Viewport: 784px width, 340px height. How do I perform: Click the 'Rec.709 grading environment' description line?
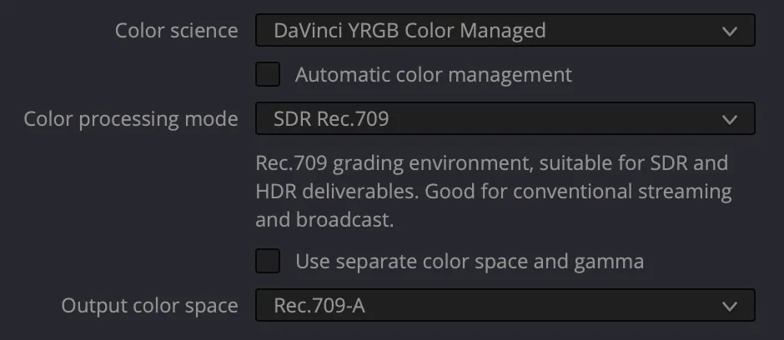[491, 162]
